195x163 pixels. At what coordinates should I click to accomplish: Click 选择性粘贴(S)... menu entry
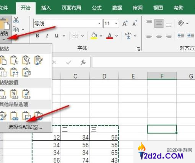25,127
